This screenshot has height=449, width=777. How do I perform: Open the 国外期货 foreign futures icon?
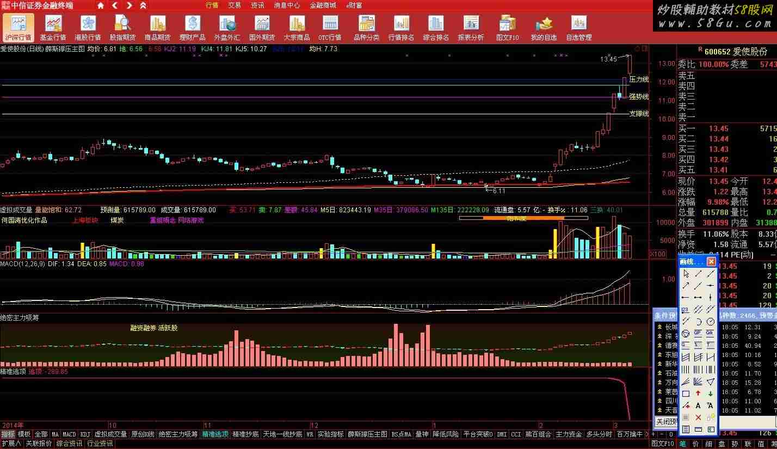click(x=262, y=28)
